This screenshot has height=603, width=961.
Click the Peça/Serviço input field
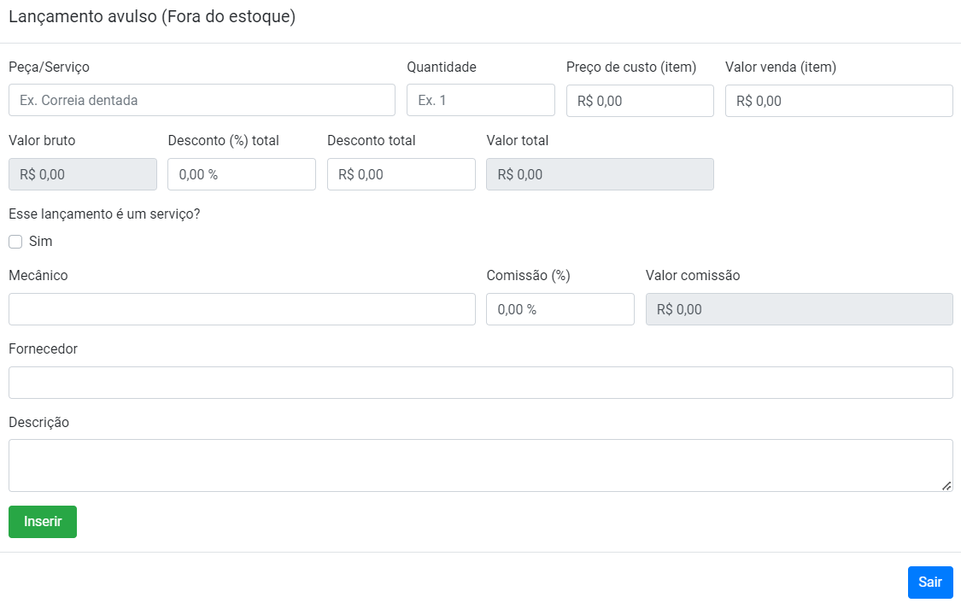click(202, 100)
